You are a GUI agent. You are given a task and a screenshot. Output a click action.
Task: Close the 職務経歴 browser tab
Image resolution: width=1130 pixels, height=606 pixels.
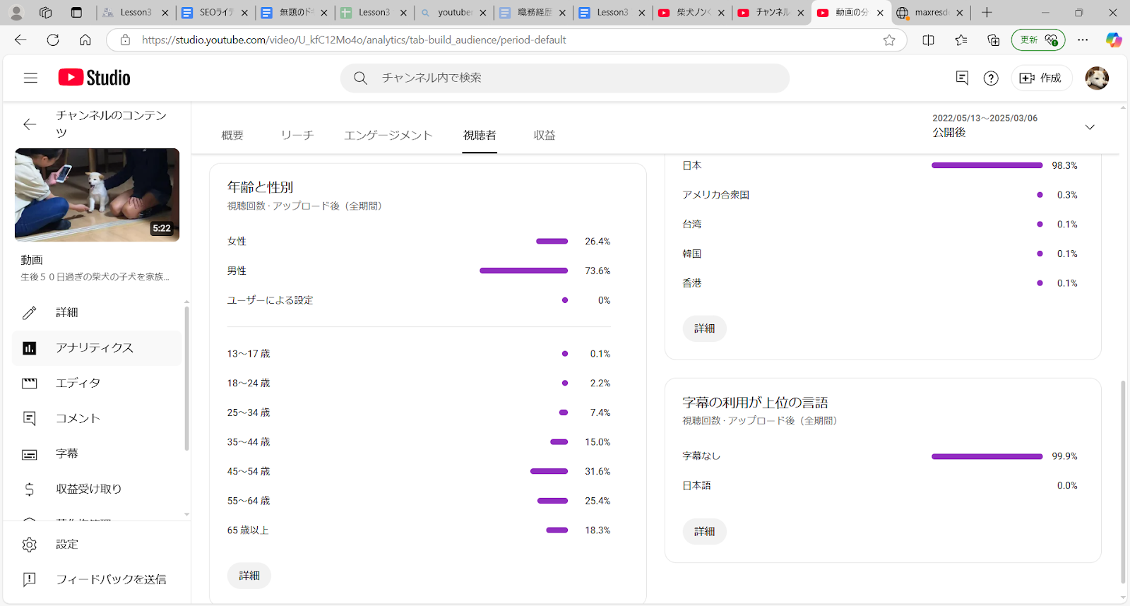[562, 13]
